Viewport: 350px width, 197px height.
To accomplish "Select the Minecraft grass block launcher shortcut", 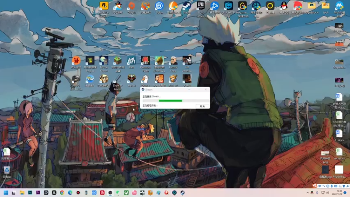I will coord(118,64).
